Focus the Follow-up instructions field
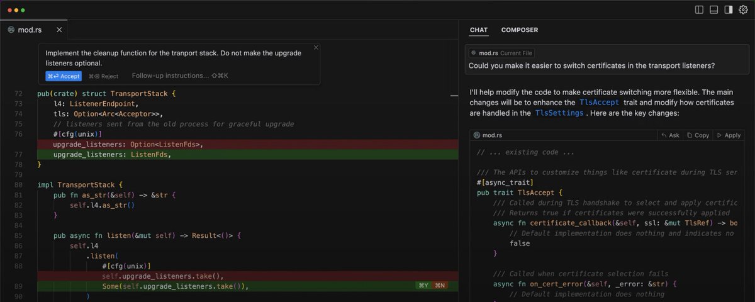 (180, 75)
